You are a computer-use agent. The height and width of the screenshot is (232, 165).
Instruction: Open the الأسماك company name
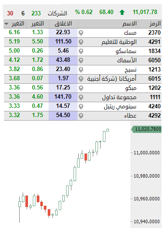pyautogui.click(x=127, y=60)
